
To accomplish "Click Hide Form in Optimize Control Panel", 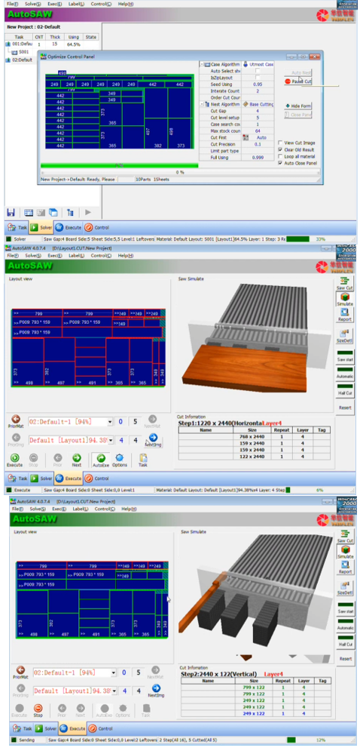I will [298, 106].
